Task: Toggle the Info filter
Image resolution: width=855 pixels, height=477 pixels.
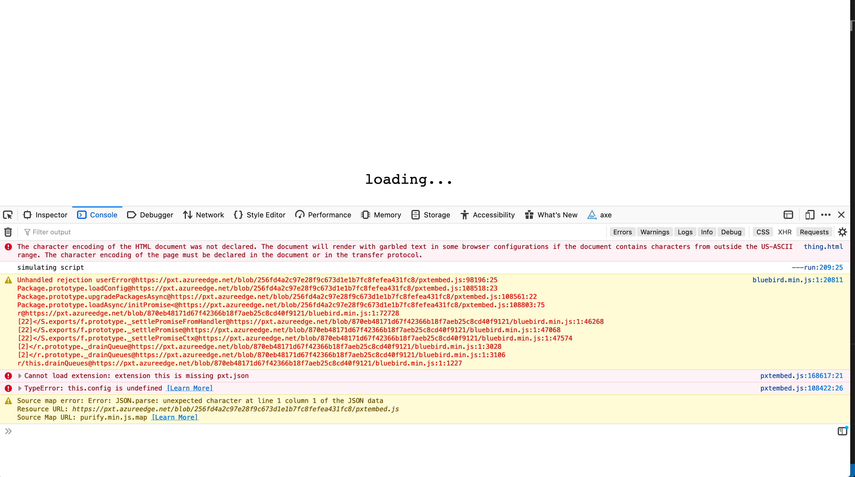Action: (707, 232)
